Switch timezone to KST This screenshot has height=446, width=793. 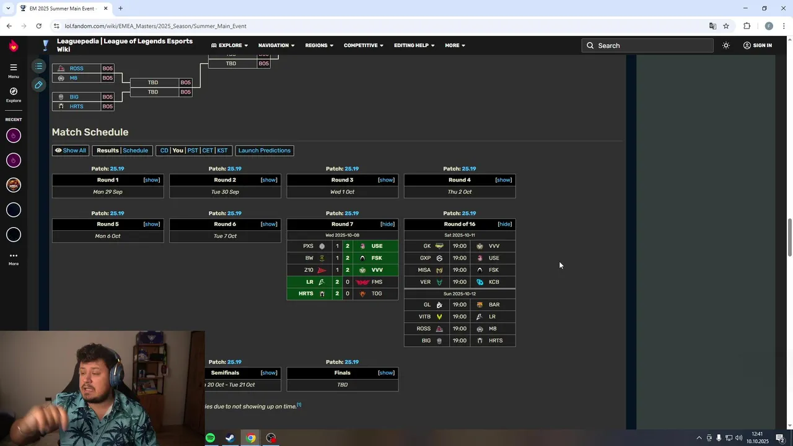click(222, 151)
